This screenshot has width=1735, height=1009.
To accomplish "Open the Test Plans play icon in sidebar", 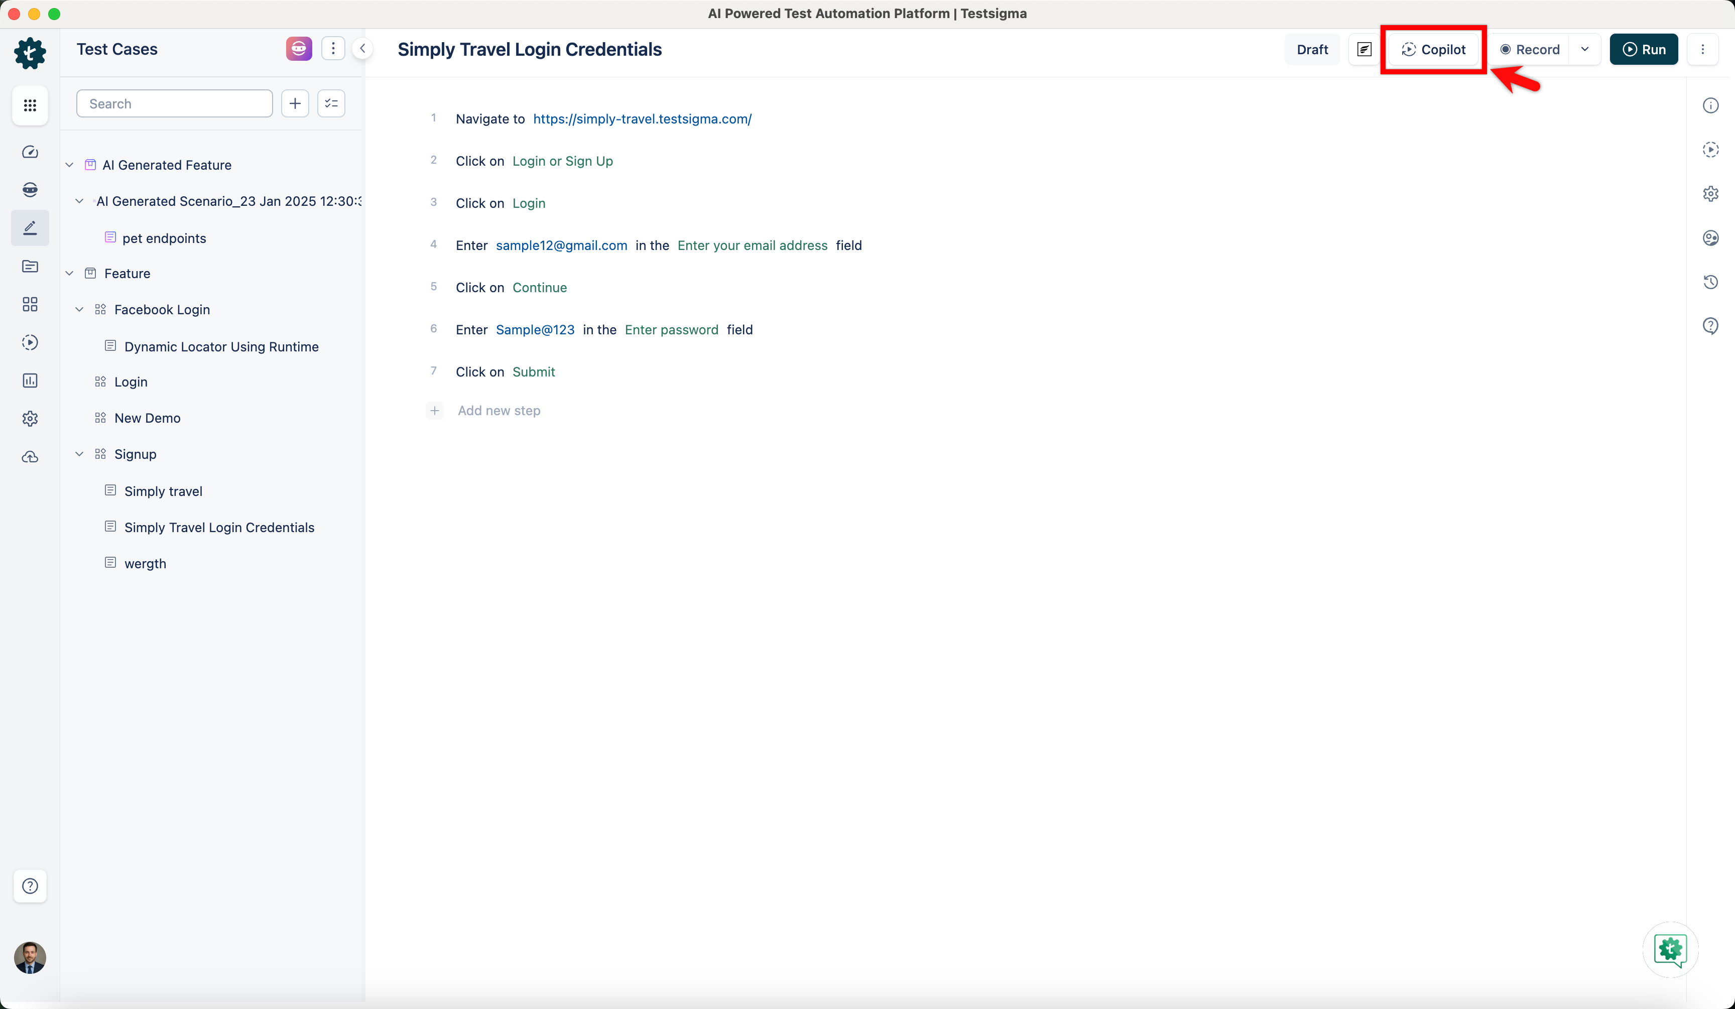I will (x=30, y=342).
